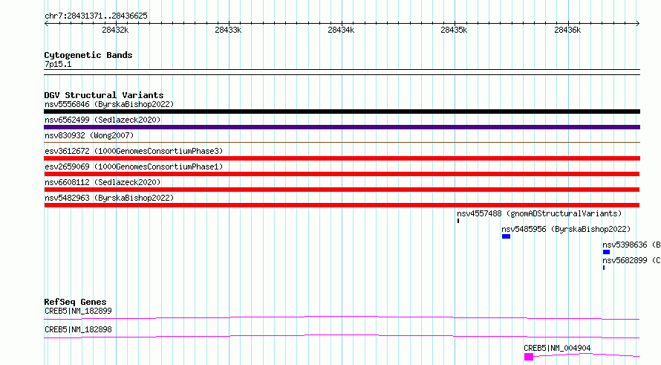Click the CREB5 NM_182898 magenta intron line
Screen dimensions: 661x365
342,336
